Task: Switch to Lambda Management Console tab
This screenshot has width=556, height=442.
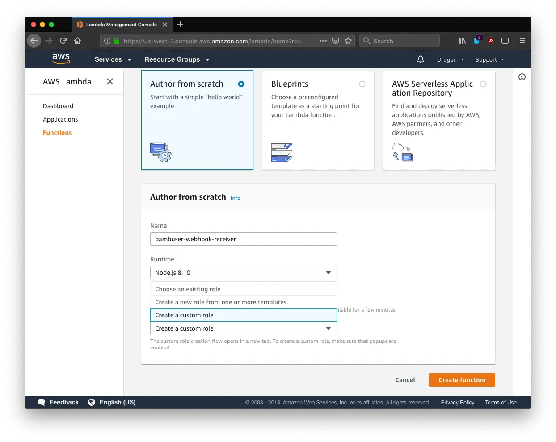Action: click(122, 25)
